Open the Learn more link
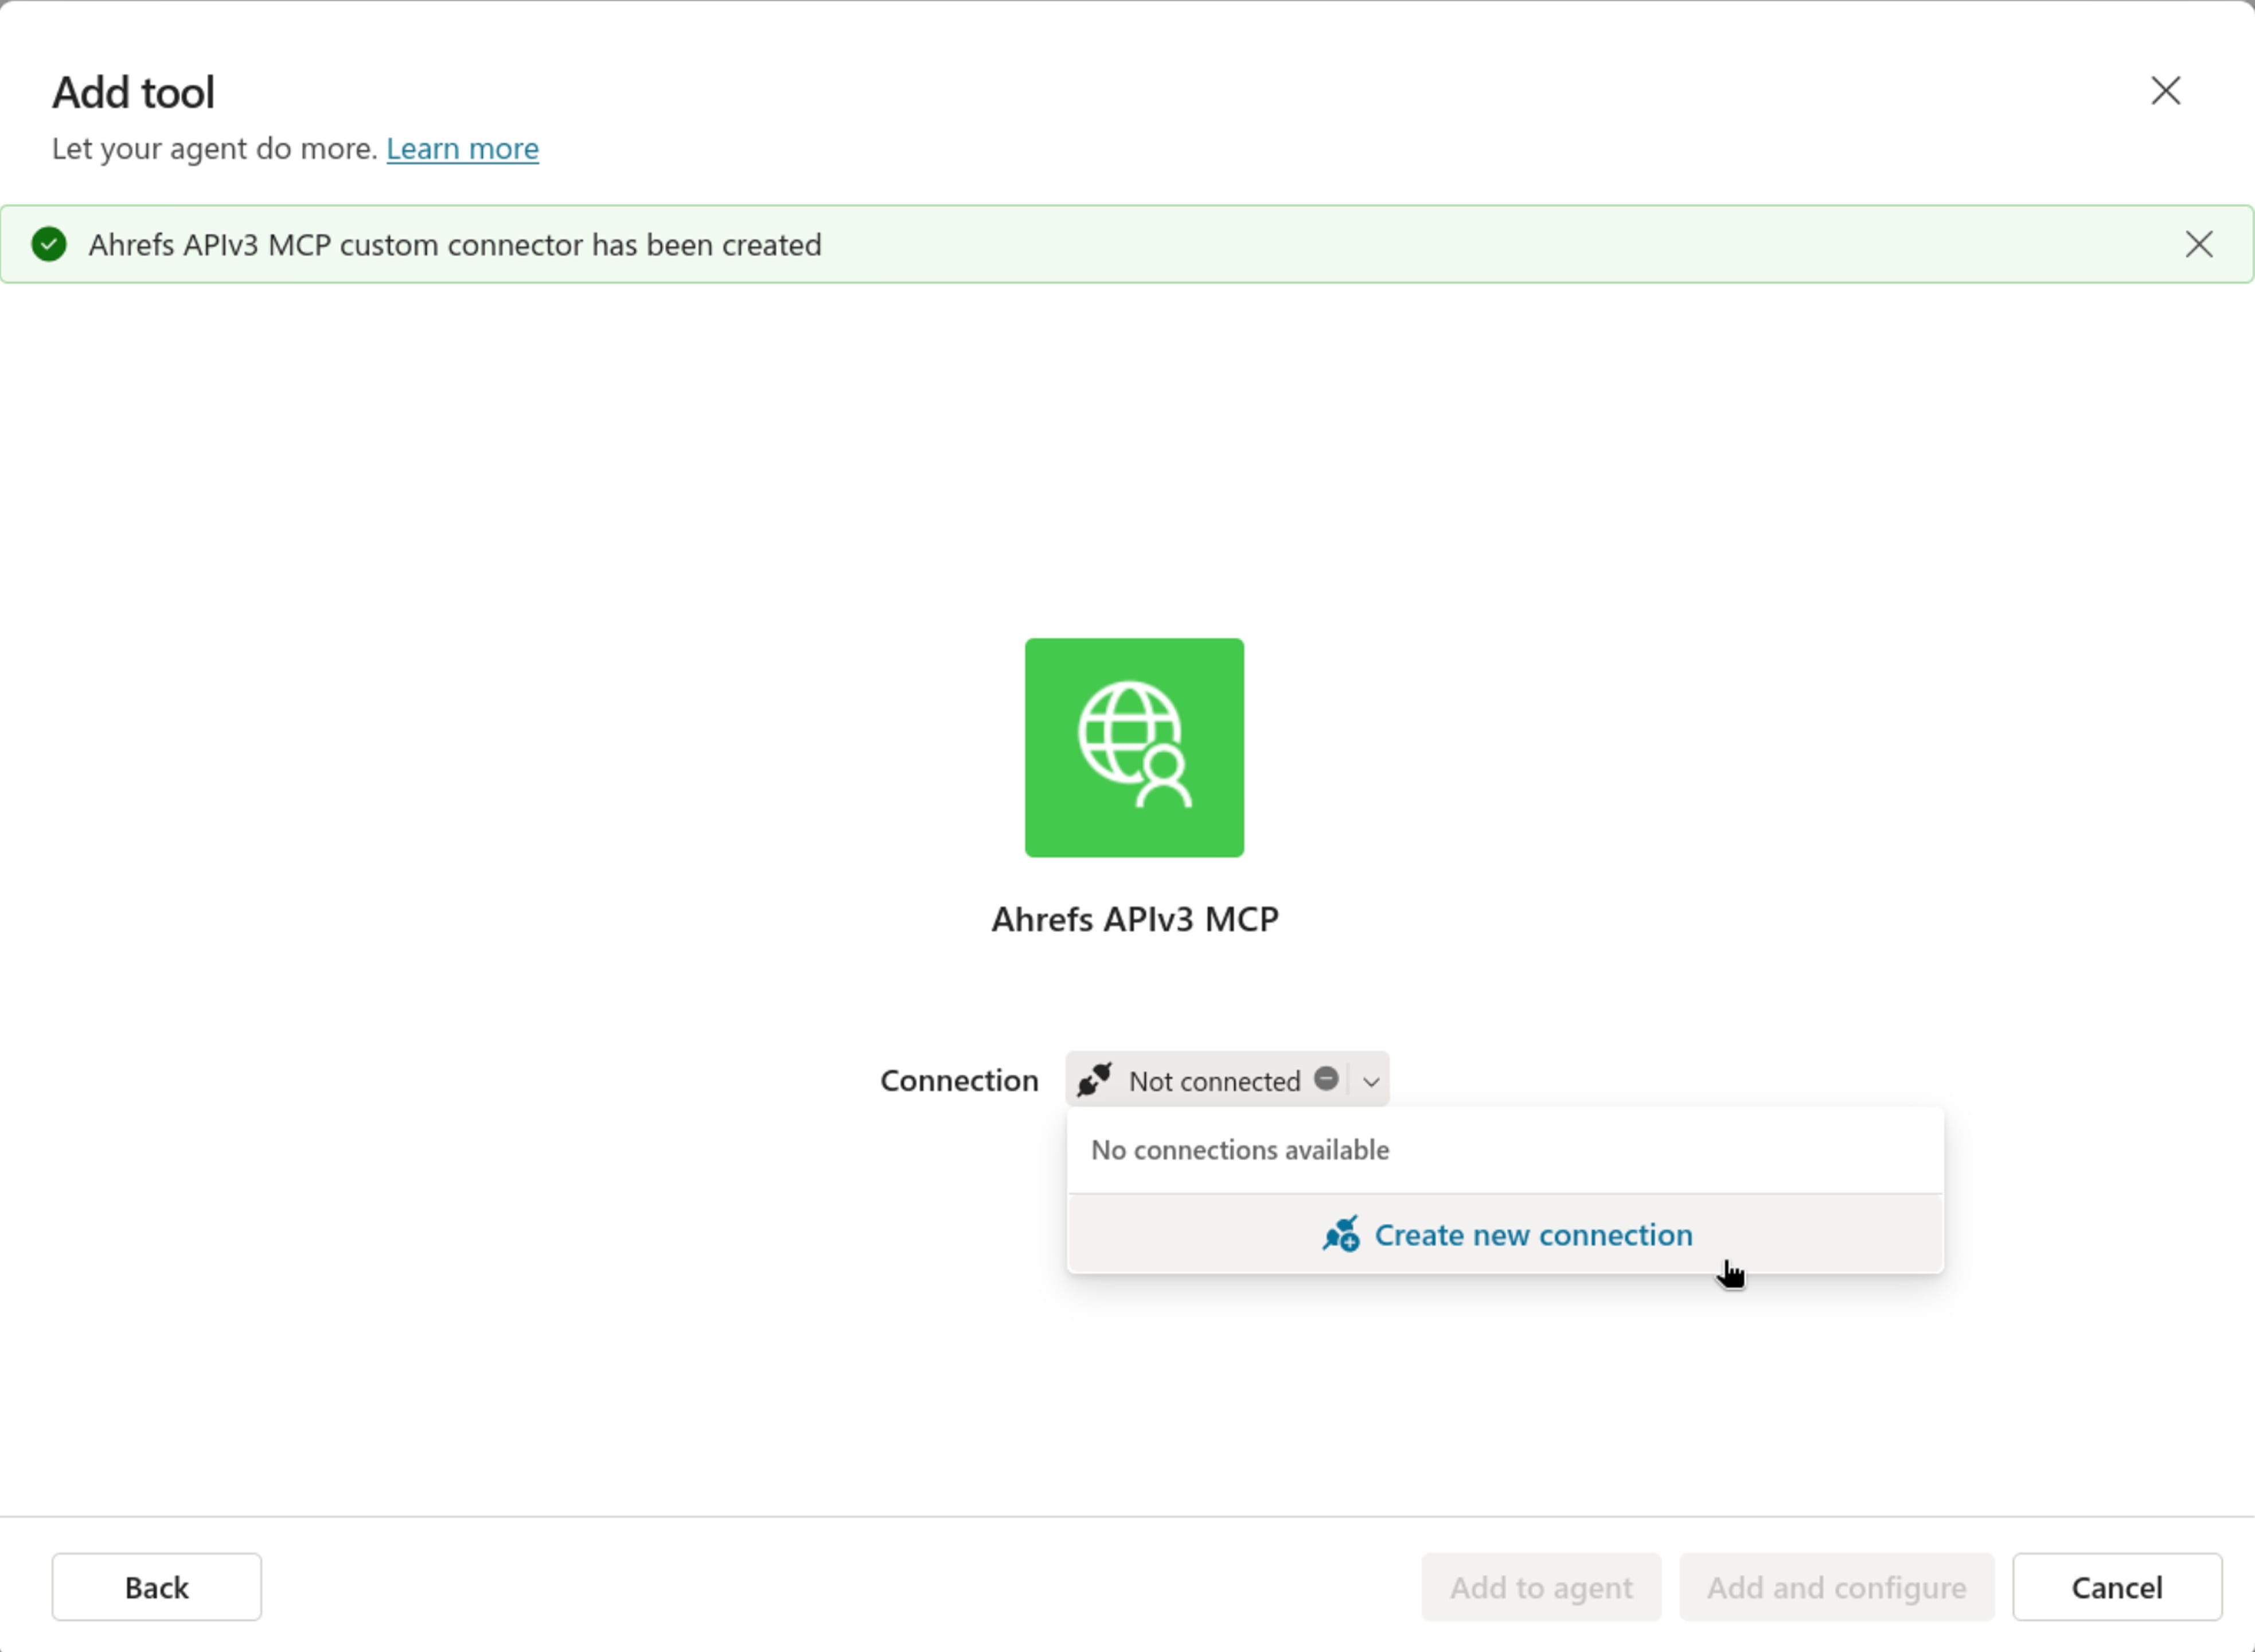 462,148
